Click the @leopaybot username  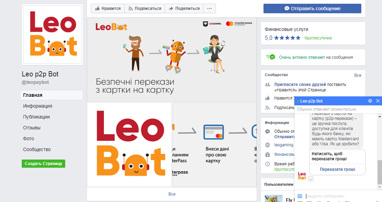pos(35,82)
